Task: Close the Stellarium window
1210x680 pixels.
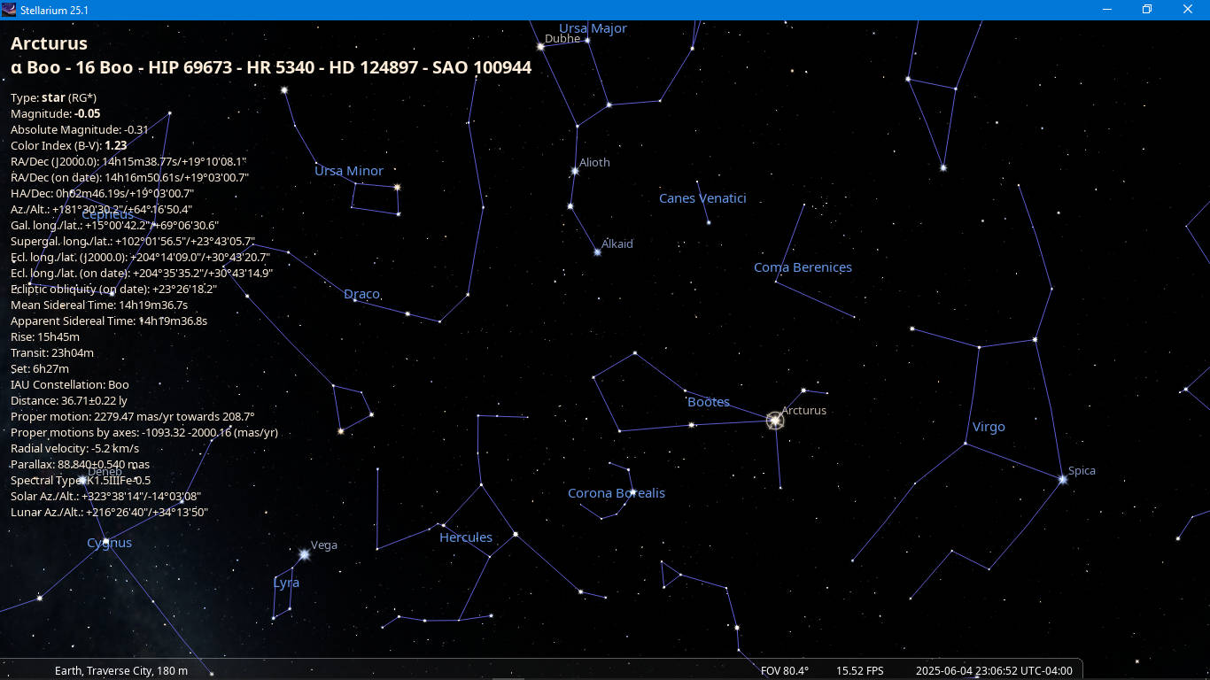Action: [1188, 10]
